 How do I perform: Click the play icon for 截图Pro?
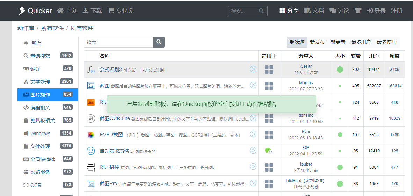click(253, 183)
